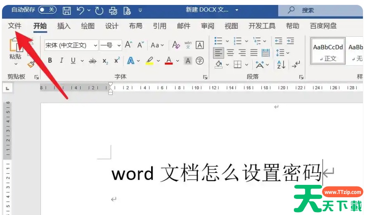This screenshot has width=365, height=215.
Task: Apply strikethrough to text
Action: 92,61
